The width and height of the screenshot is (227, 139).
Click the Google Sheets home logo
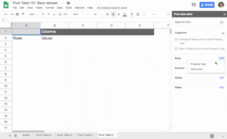(6, 5)
